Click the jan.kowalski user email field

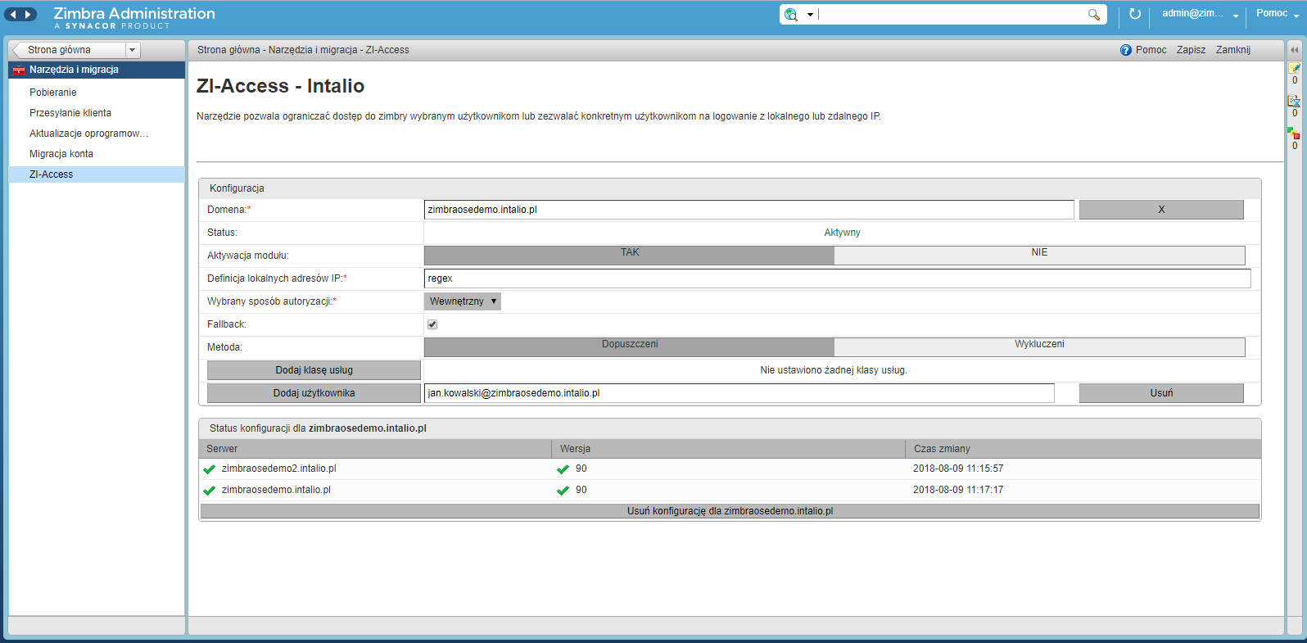[x=739, y=393]
